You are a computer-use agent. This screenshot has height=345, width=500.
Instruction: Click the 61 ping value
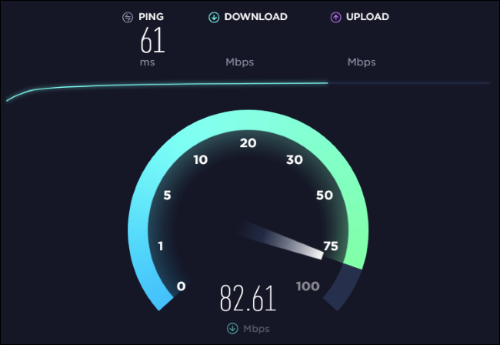point(152,40)
